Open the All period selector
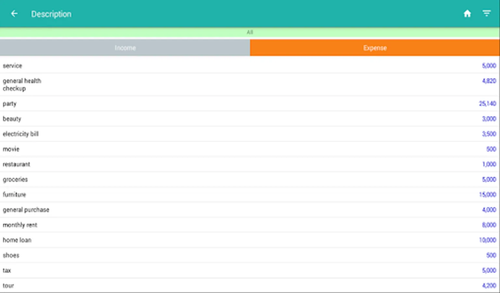This screenshot has height=293, width=500. (x=250, y=32)
